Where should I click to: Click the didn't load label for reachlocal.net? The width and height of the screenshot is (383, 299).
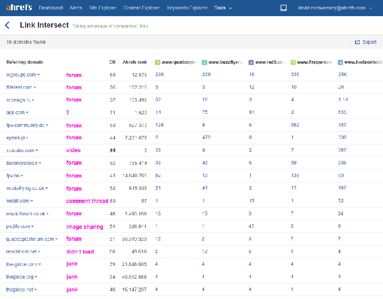(x=80, y=252)
